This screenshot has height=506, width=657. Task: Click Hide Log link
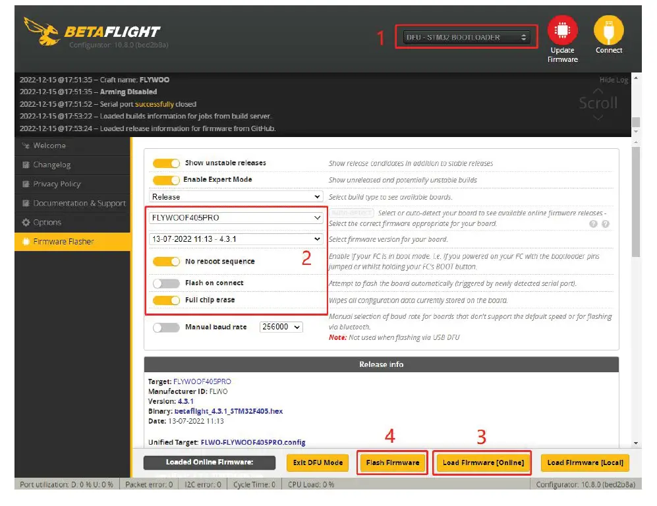tap(614, 80)
